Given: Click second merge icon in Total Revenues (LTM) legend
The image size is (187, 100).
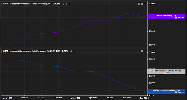Looking at the screenshot, I should pos(67,4).
